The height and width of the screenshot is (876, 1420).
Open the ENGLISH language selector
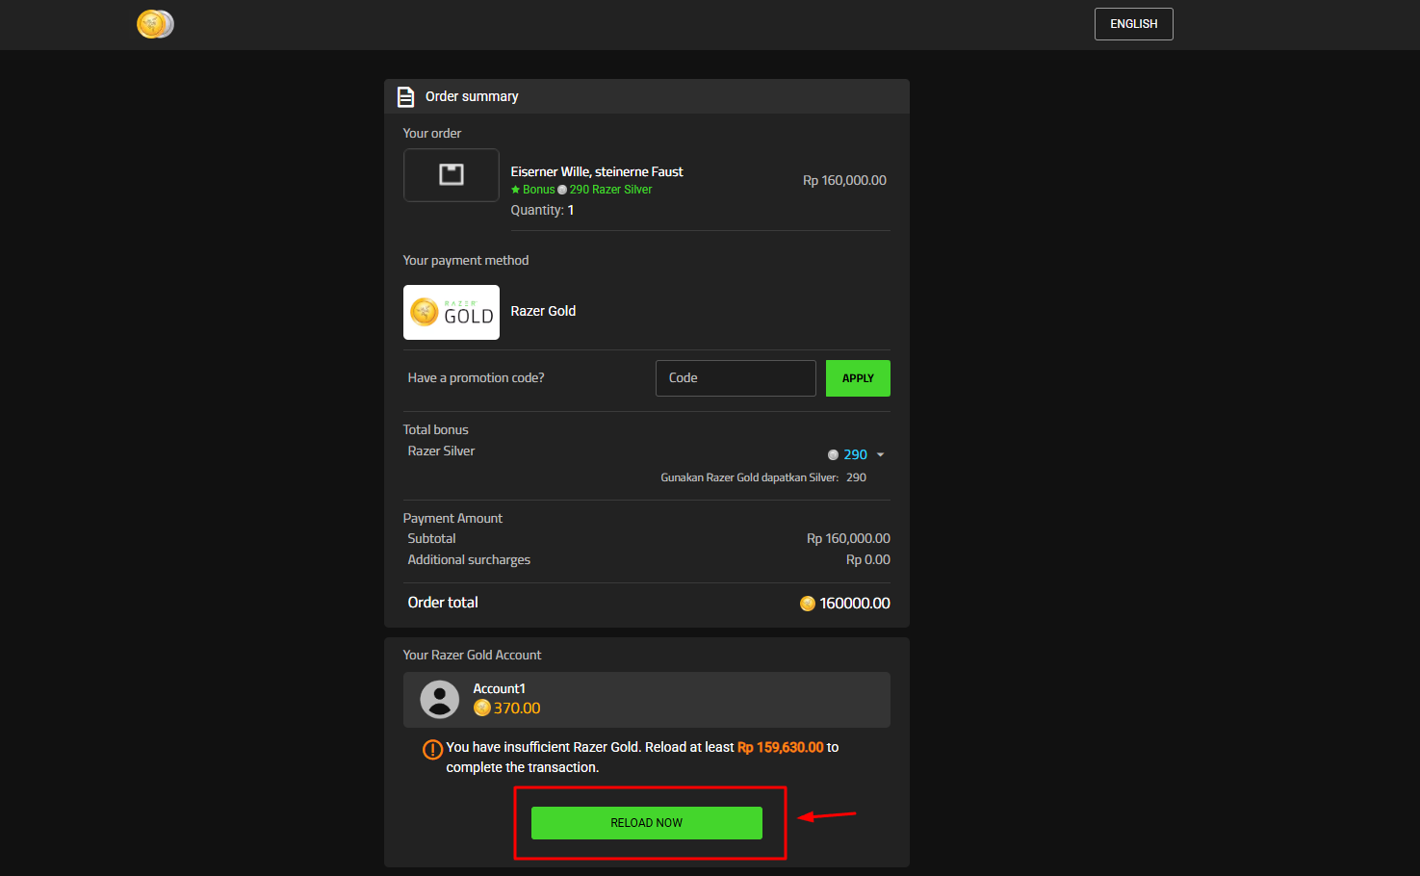1133,24
